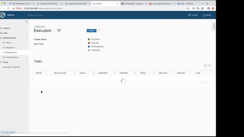Bookmark this page with star icon
This screenshot has height=137, width=244.
coord(188,8)
